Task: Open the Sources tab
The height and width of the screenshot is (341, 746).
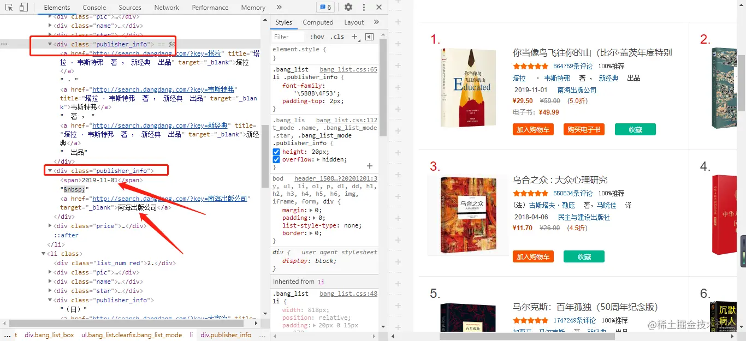Action: pos(130,8)
